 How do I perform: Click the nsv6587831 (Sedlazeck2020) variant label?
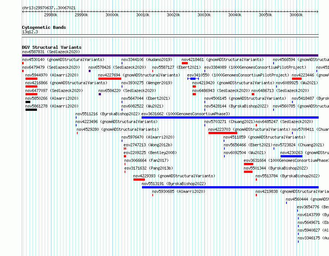51,52
